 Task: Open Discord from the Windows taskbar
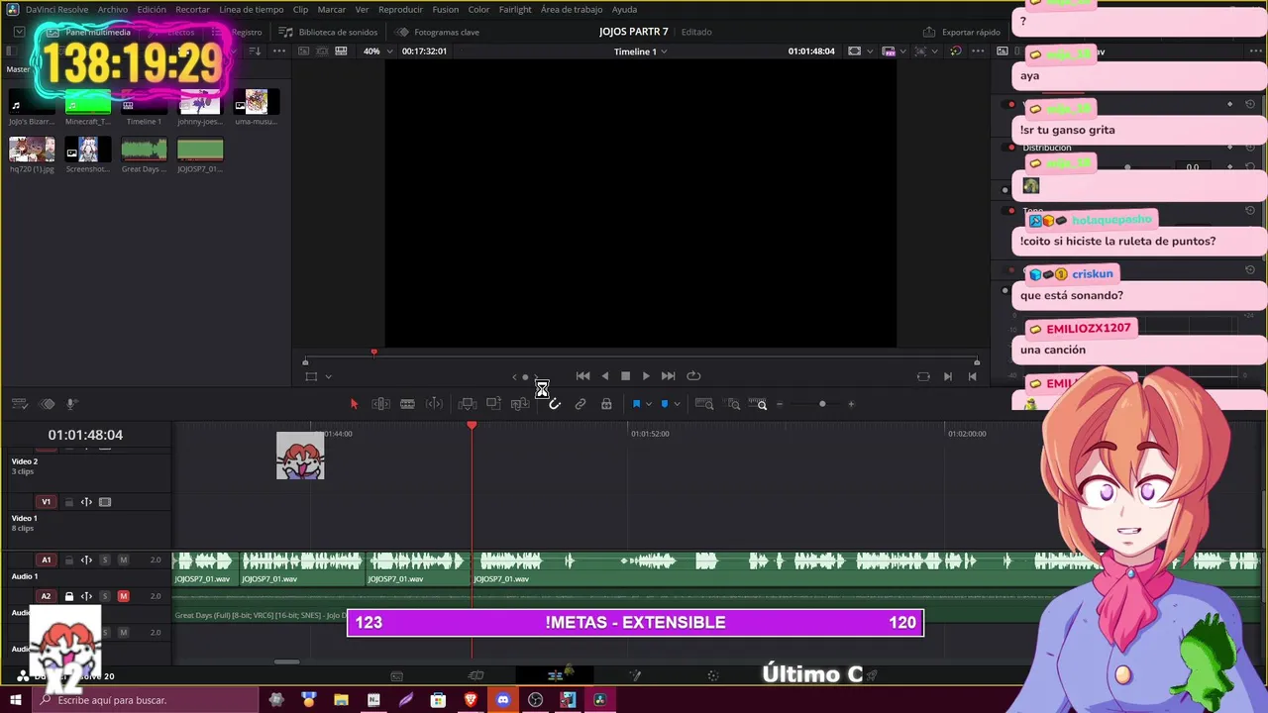coord(503,700)
